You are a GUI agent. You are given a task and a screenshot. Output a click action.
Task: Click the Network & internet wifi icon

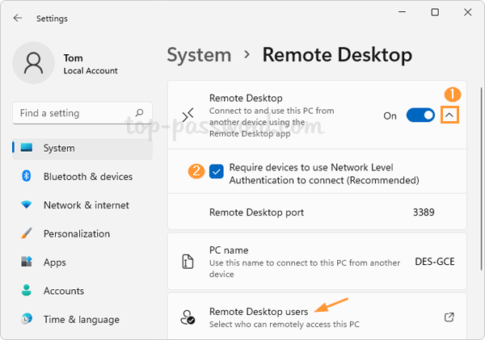pos(26,205)
